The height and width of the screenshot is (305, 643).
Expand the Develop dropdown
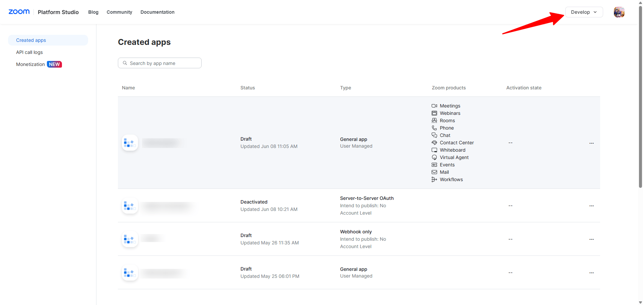click(x=584, y=12)
